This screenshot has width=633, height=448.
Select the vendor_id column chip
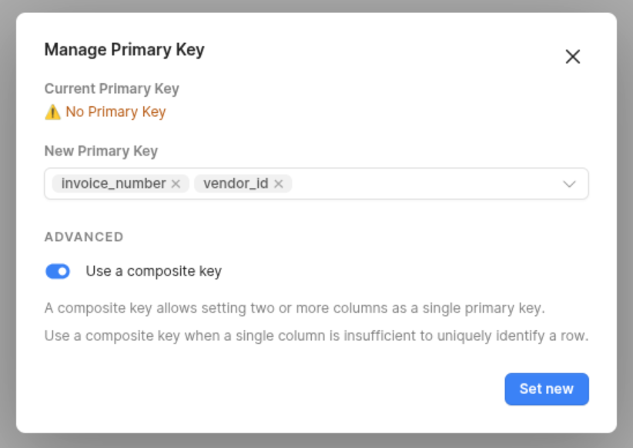[x=236, y=184]
